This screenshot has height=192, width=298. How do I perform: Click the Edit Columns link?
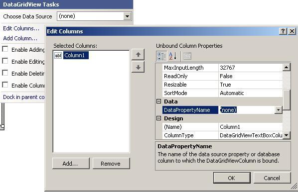pos(21,28)
